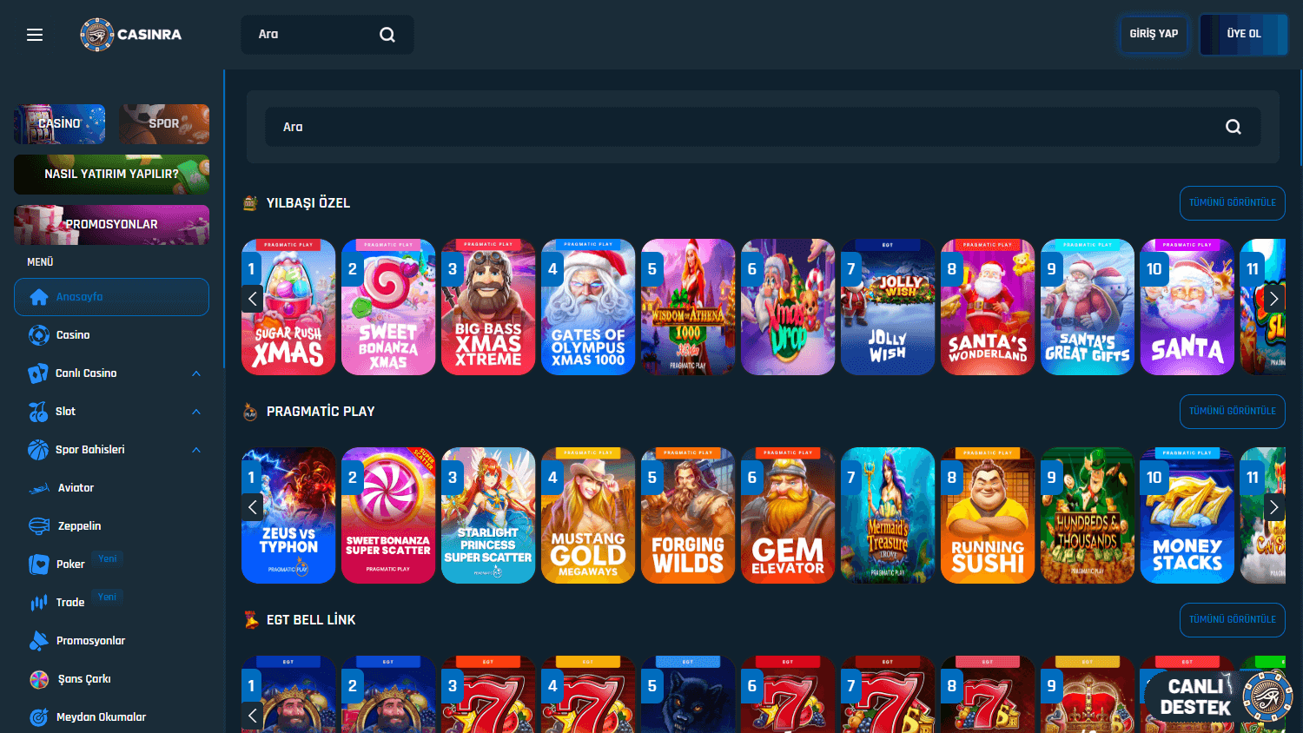The width and height of the screenshot is (1303, 733).
Task: Select the CASINO tab
Action: click(x=59, y=123)
